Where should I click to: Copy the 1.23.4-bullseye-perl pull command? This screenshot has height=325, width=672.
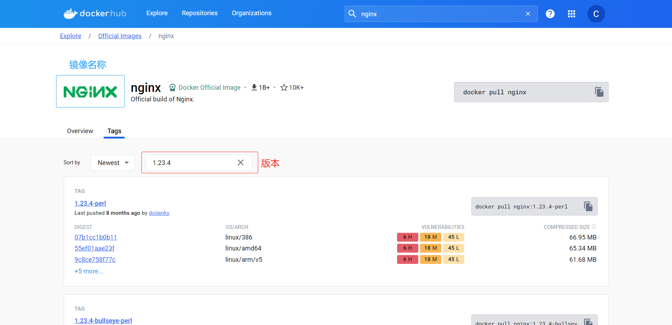click(588, 322)
